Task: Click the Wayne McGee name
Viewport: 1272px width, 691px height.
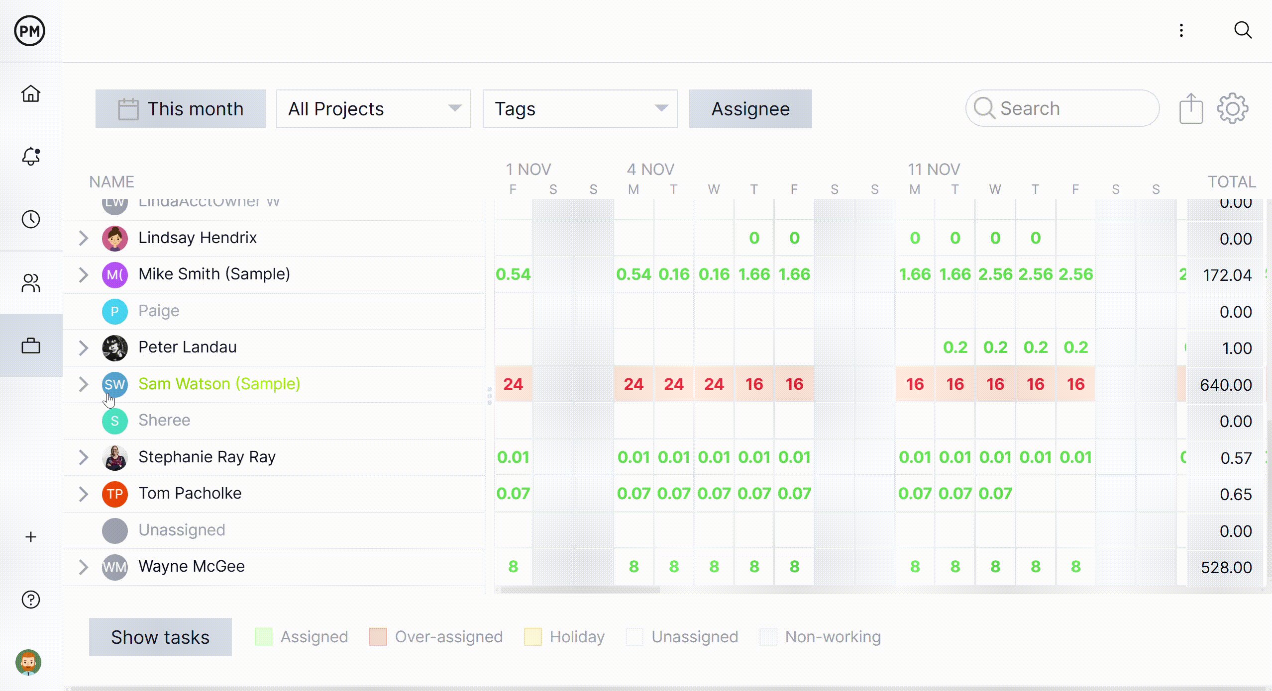Action: coord(192,566)
